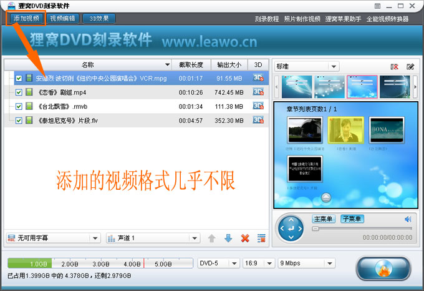This screenshot has width=424, height=291.
Task: Click the film icon of VCR.mpg row
Action: point(29,78)
